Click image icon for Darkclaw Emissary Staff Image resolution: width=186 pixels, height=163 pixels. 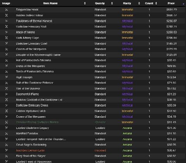(x=7, y=27)
